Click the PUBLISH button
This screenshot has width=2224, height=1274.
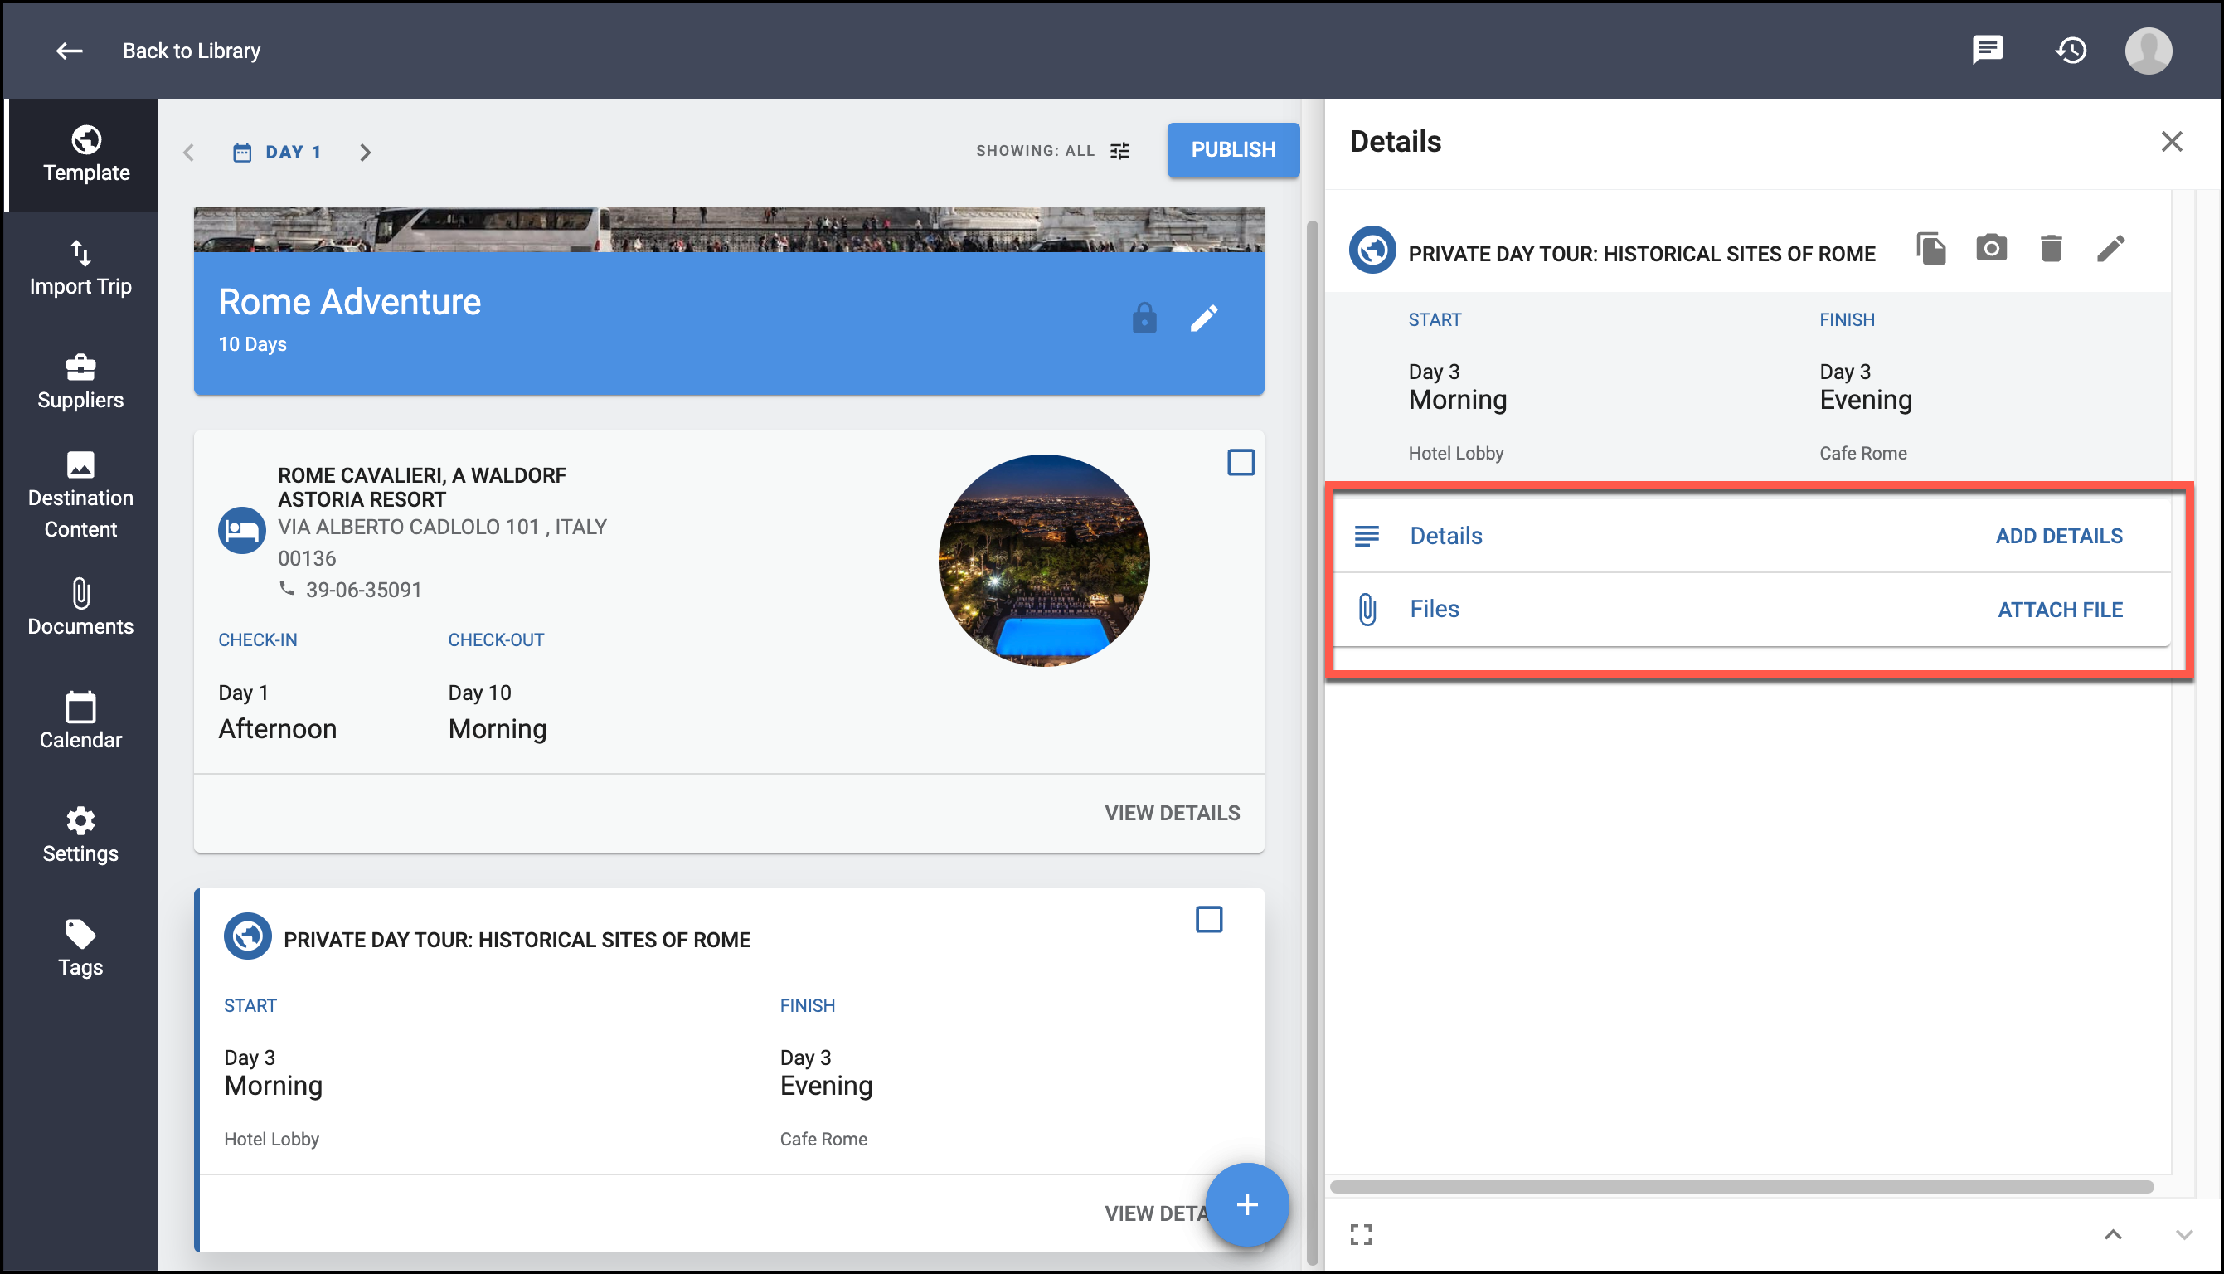click(x=1232, y=149)
